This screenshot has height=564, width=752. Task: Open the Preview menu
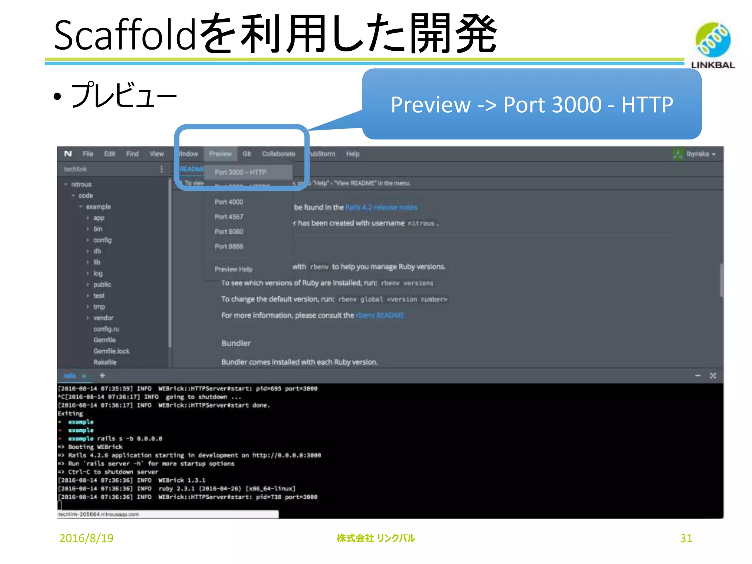pos(220,154)
